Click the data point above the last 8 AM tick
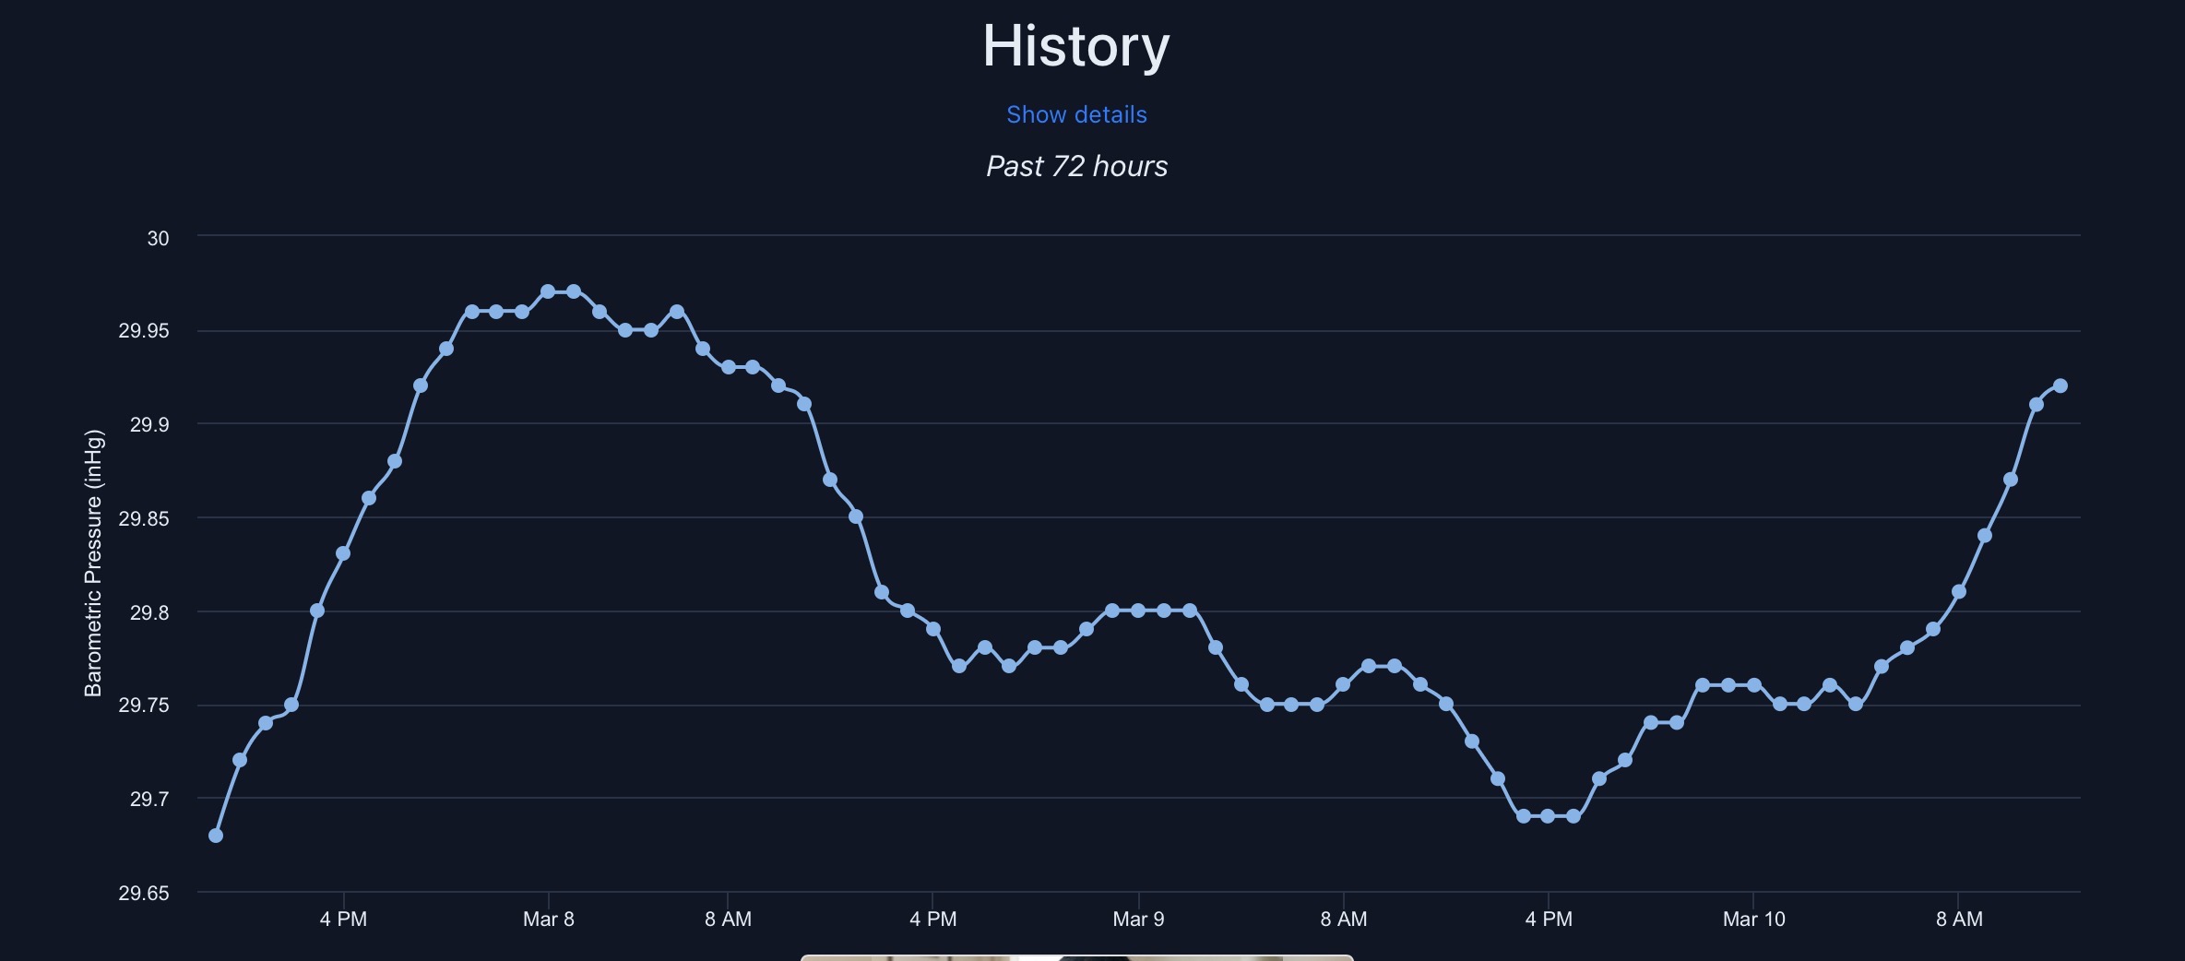 [x=1959, y=591]
